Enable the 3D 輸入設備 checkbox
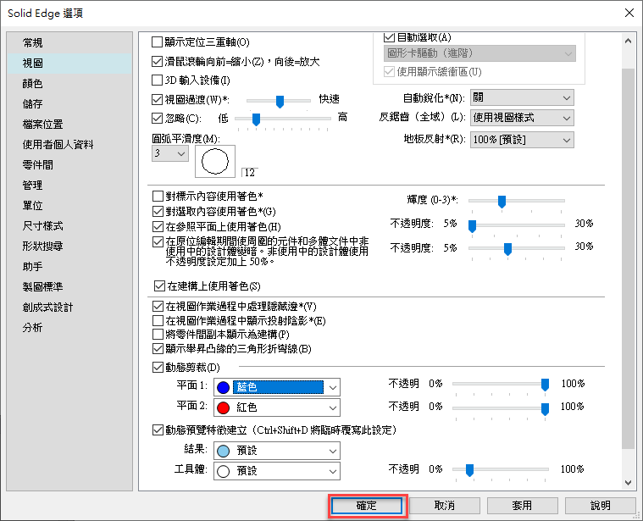The width and height of the screenshot is (643, 521). [x=157, y=80]
